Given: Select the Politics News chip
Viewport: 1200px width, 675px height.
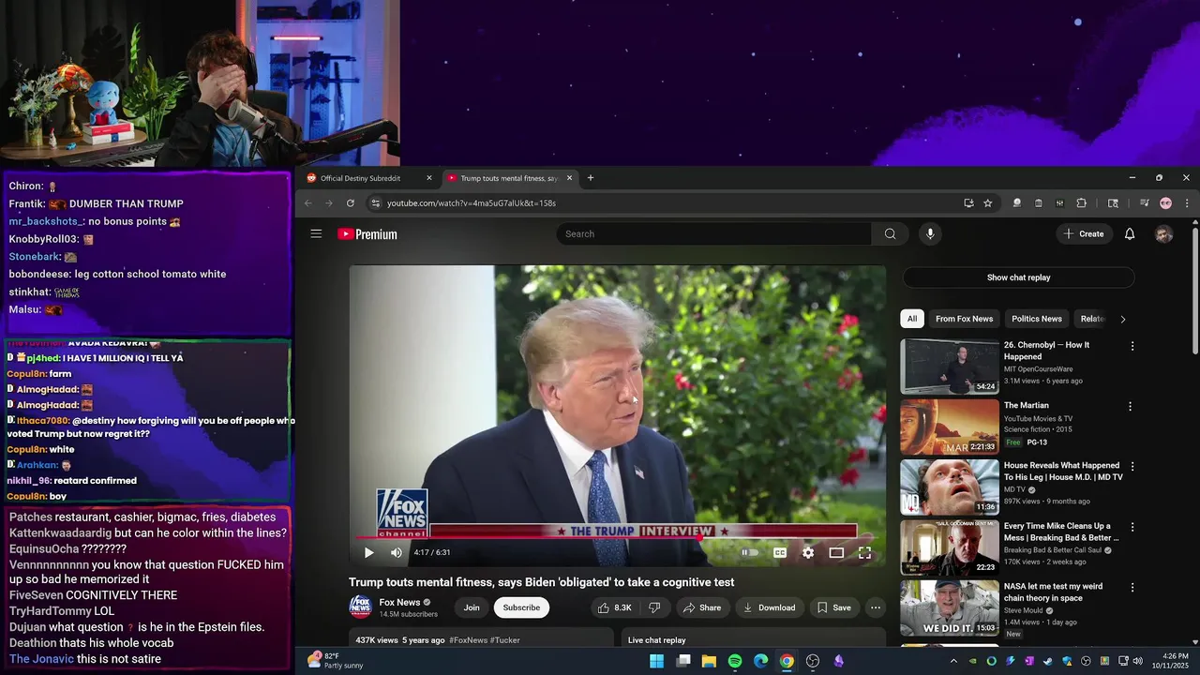Looking at the screenshot, I should click(x=1037, y=319).
